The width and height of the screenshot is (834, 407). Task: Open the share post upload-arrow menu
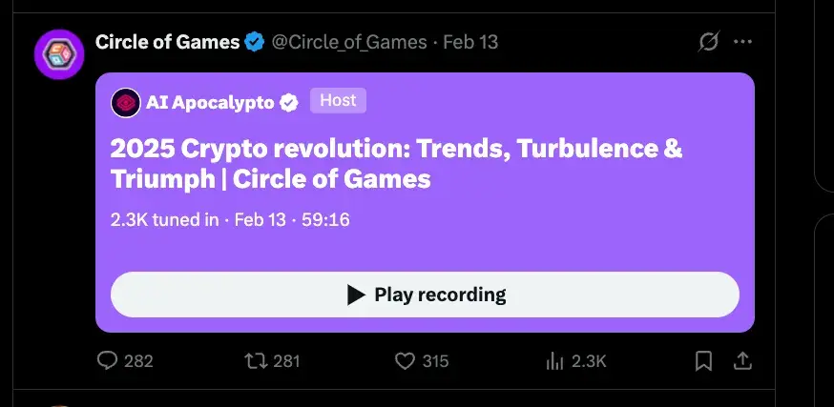[x=742, y=361]
